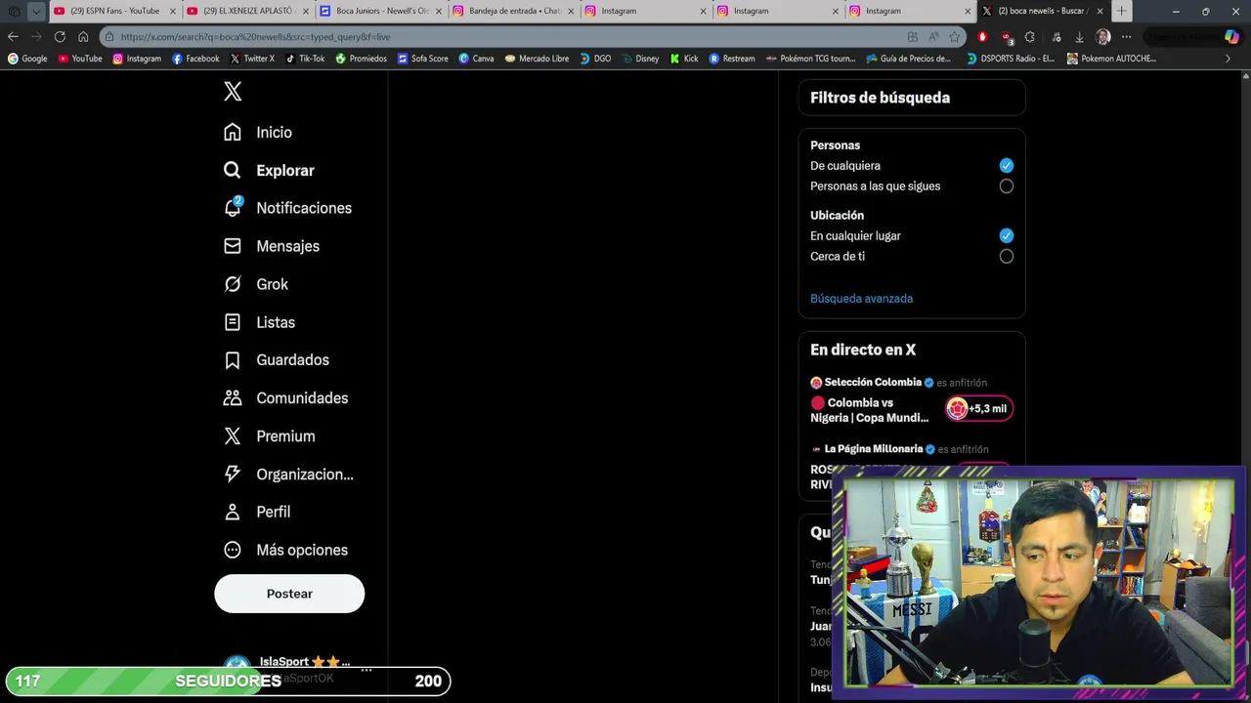Image resolution: width=1251 pixels, height=703 pixels.
Task: Open the tab list dropdown arrow
Action: click(36, 12)
